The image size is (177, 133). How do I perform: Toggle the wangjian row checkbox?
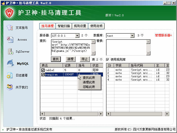(43, 74)
